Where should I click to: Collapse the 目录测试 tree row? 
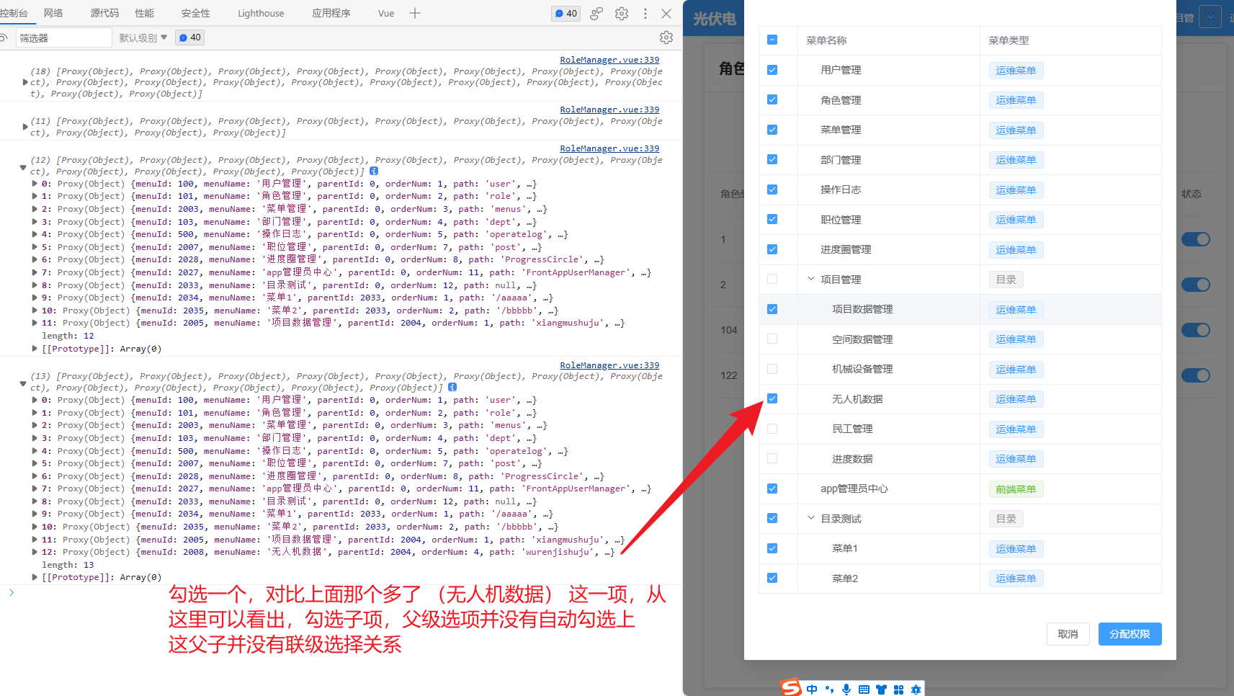coord(811,518)
